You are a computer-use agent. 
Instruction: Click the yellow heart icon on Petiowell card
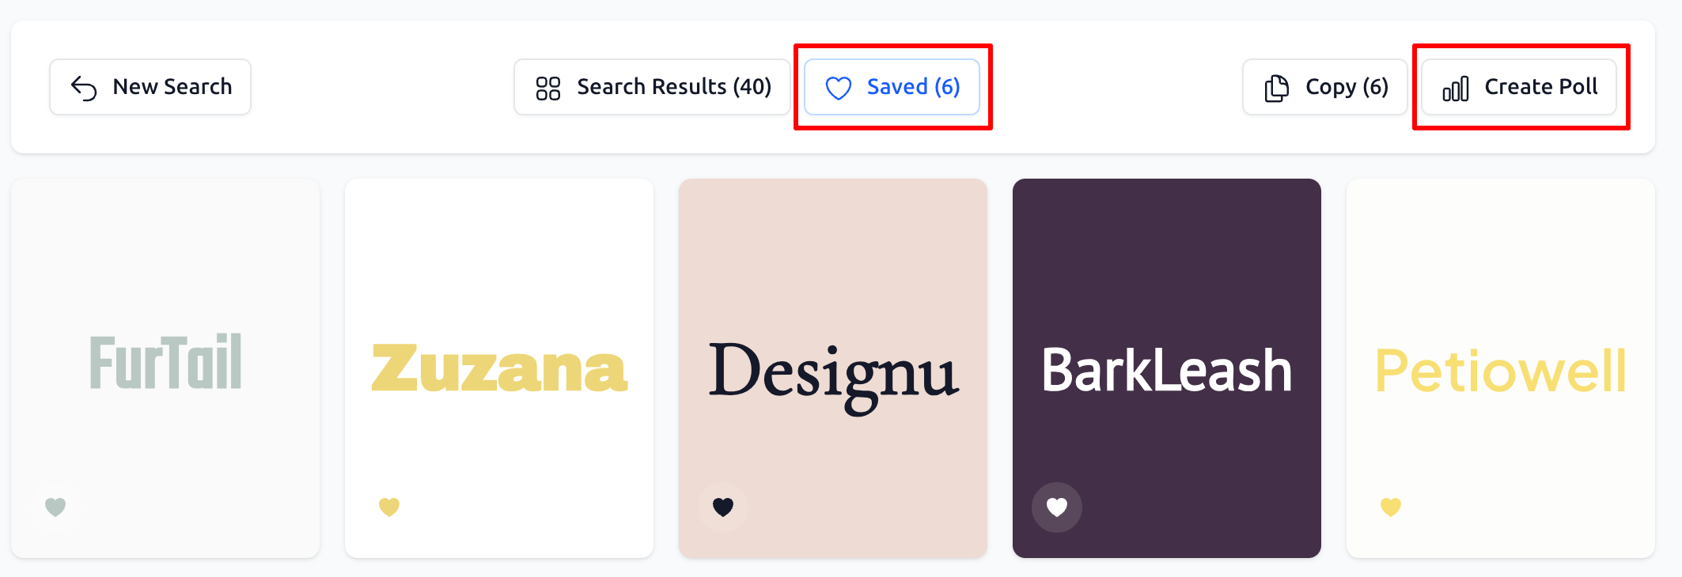pos(1391,507)
